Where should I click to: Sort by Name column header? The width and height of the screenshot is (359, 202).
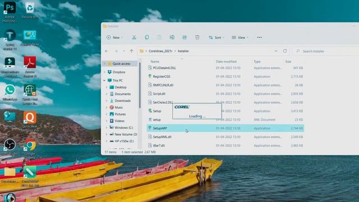[155, 61]
